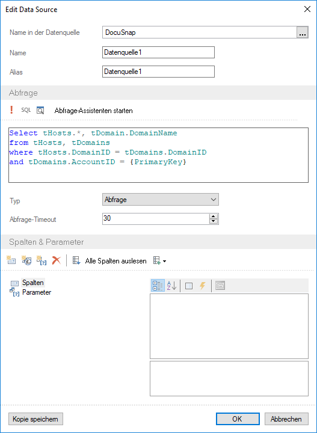Click the SQL icon in the Abfrage toolbar

26,110
